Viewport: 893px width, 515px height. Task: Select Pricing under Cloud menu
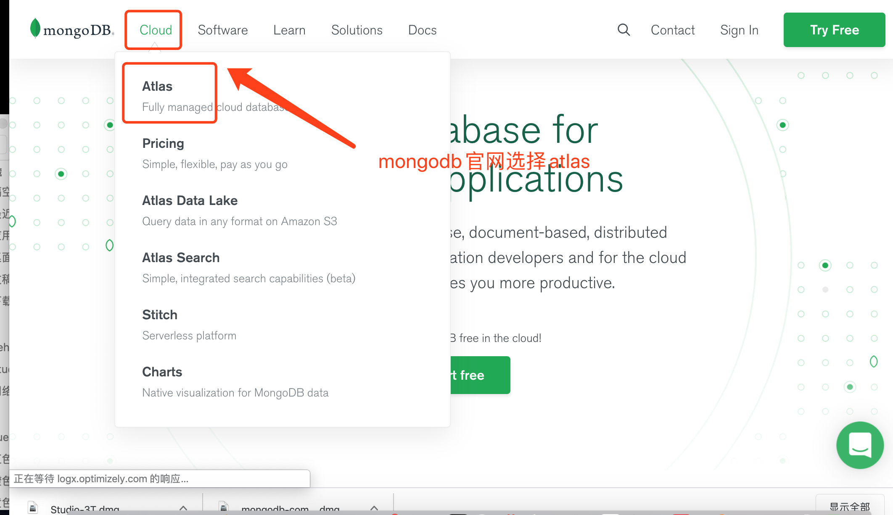tap(163, 142)
